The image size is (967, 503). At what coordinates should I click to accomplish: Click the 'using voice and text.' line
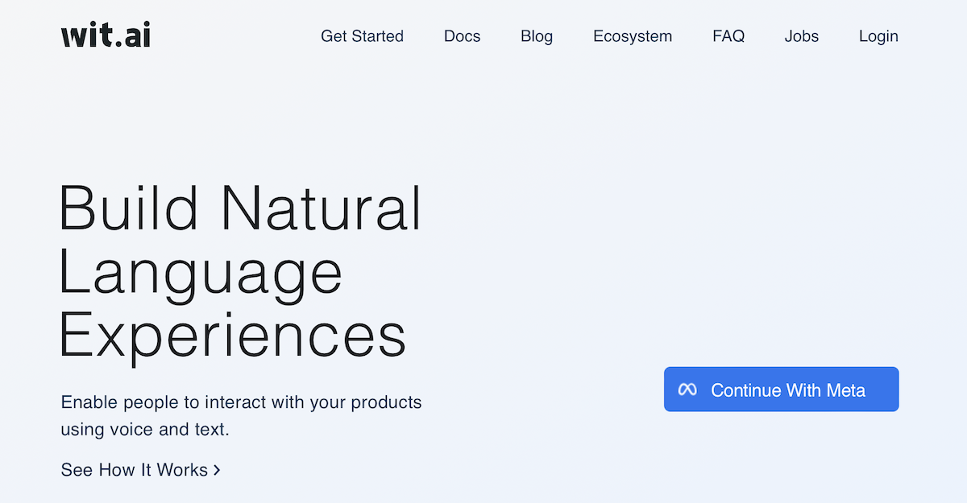(145, 430)
